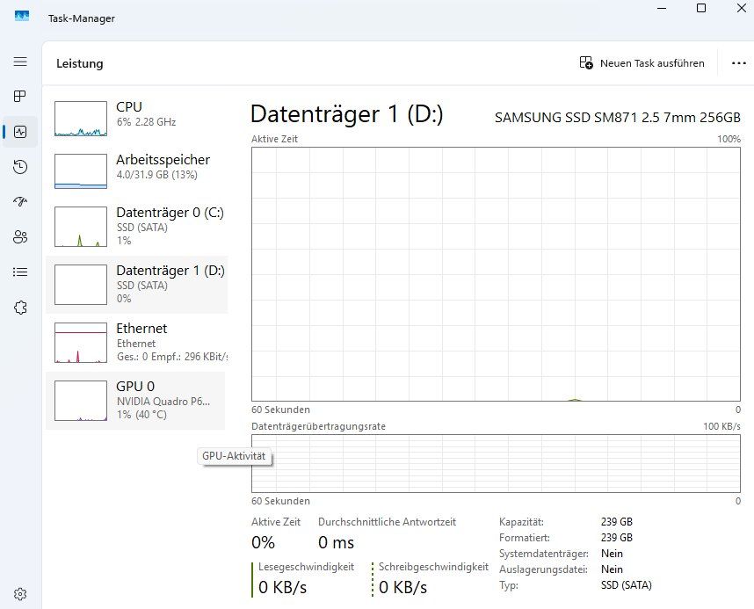The image size is (754, 609).
Task: Click the 'Formatiert:' label
Action: pyautogui.click(x=524, y=538)
